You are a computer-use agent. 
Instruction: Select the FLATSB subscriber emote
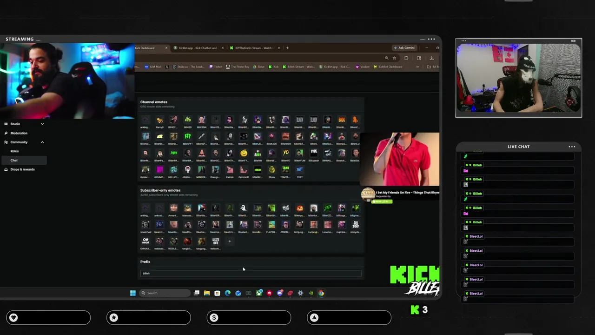271,225
